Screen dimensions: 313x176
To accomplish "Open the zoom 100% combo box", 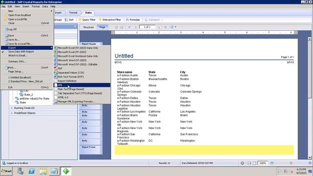I will pos(263,163).
